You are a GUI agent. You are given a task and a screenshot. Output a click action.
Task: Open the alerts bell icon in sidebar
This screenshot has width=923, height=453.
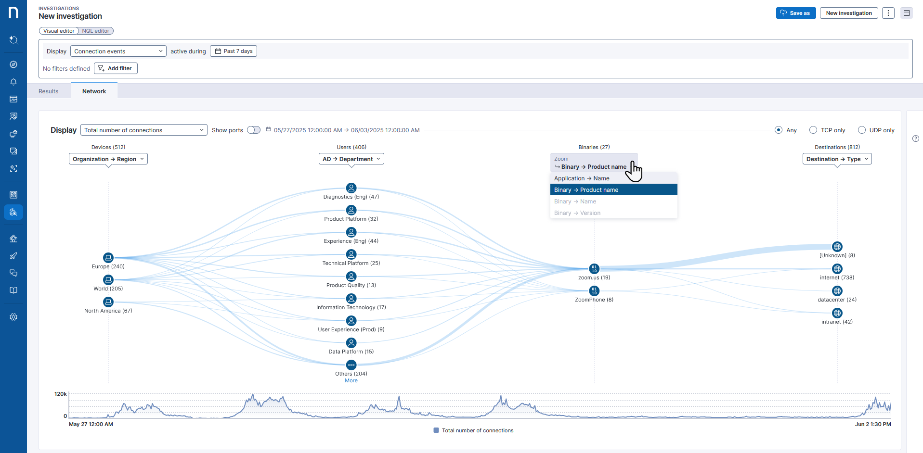[x=13, y=82]
